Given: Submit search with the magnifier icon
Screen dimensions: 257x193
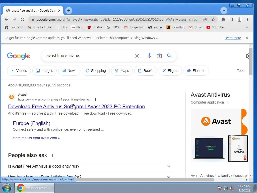Looking at the screenshot, I should 169,56.
